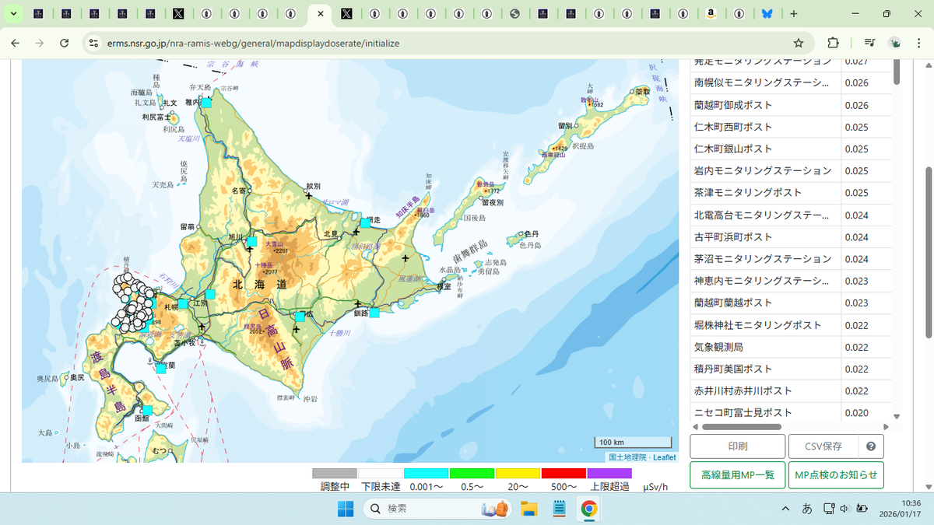The image size is (934, 525).
Task: Click the help icon beside CSV保存
Action: (x=871, y=446)
